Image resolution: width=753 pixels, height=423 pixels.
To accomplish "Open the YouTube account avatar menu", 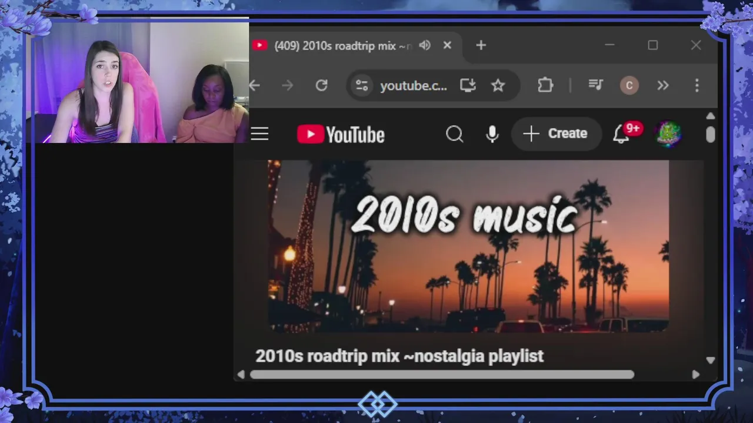I will [x=669, y=134].
